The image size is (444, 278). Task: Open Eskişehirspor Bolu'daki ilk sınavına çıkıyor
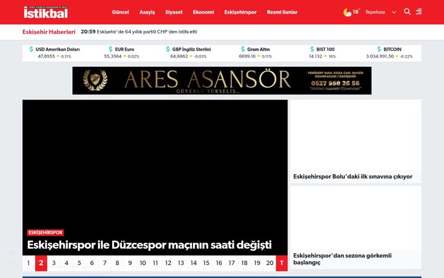click(353, 177)
